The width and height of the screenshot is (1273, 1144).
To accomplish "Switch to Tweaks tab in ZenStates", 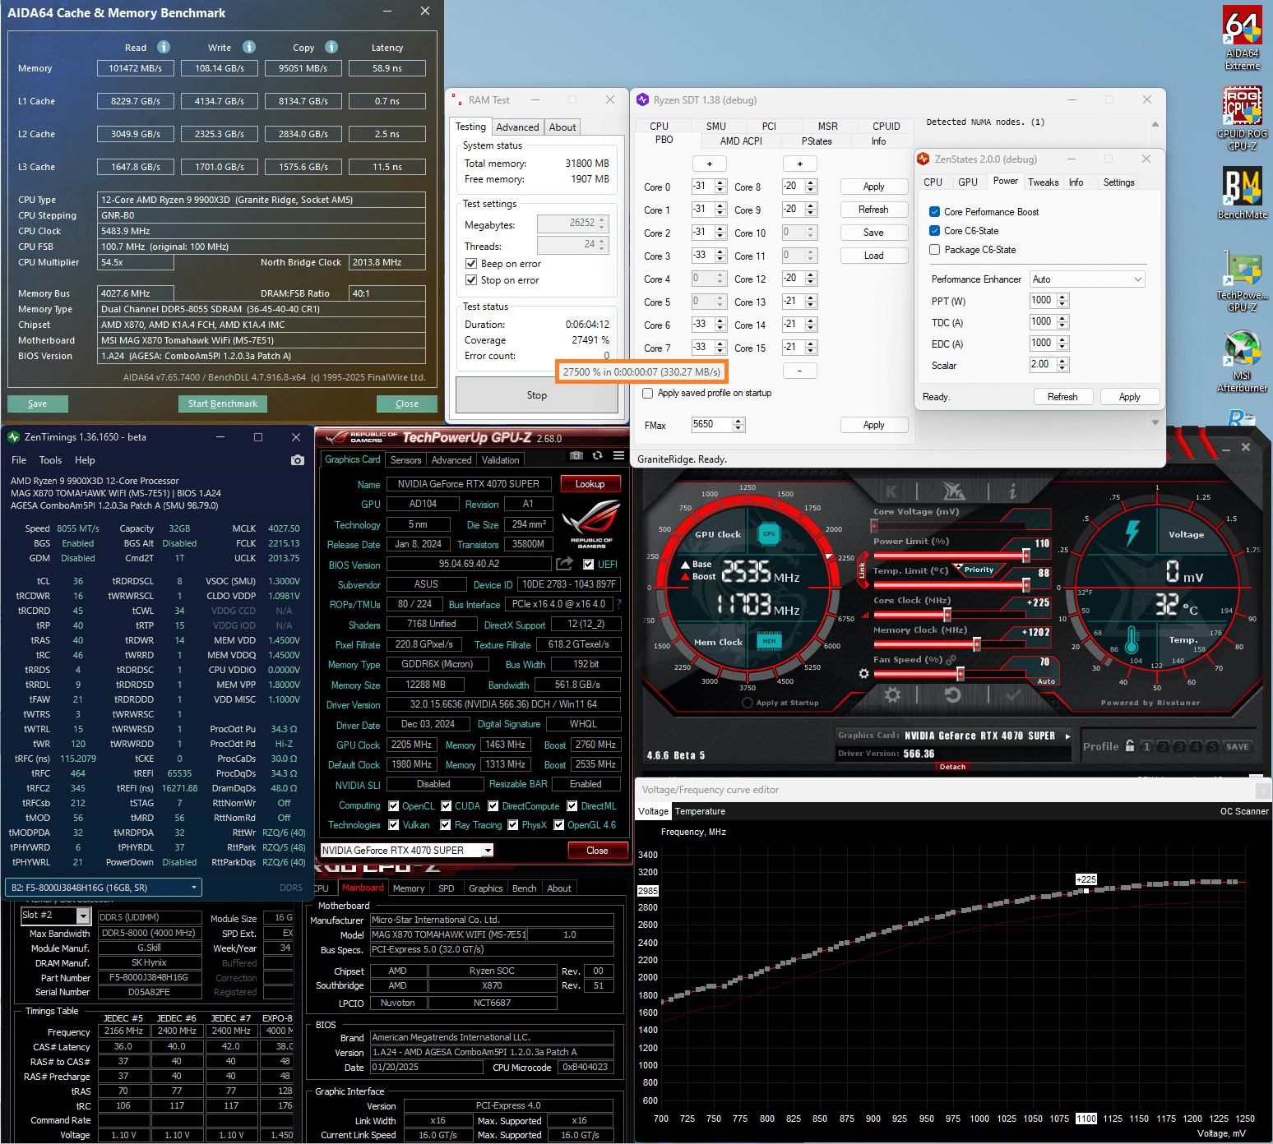I will pyautogui.click(x=1043, y=182).
